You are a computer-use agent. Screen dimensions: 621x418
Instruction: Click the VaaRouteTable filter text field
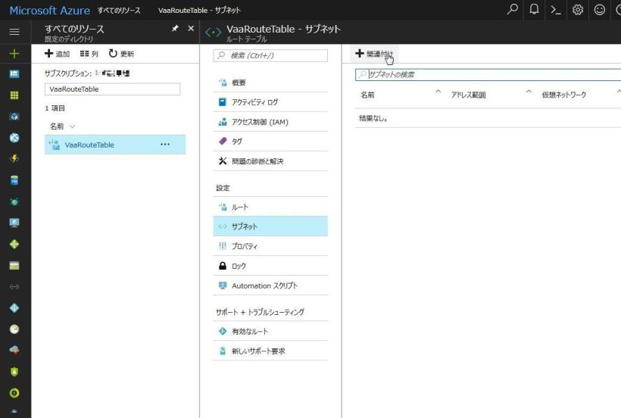(x=112, y=89)
